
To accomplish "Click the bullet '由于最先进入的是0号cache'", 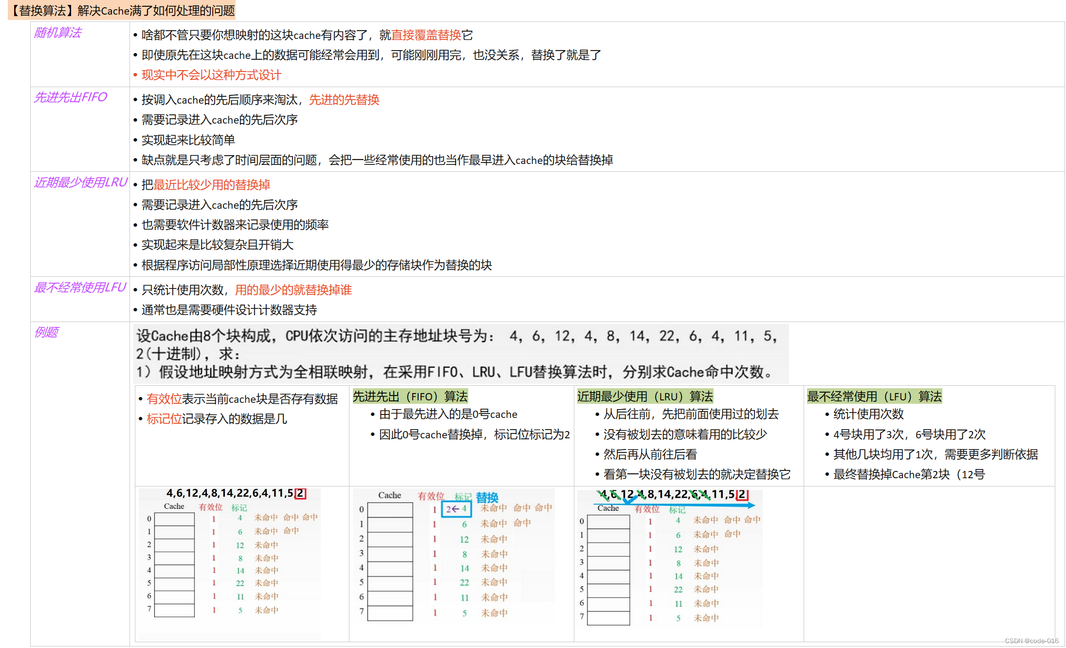I will pyautogui.click(x=448, y=414).
